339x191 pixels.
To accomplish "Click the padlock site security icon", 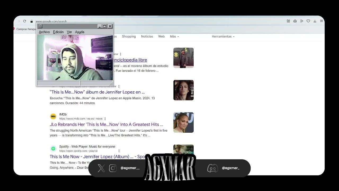I will [x=32, y=21].
